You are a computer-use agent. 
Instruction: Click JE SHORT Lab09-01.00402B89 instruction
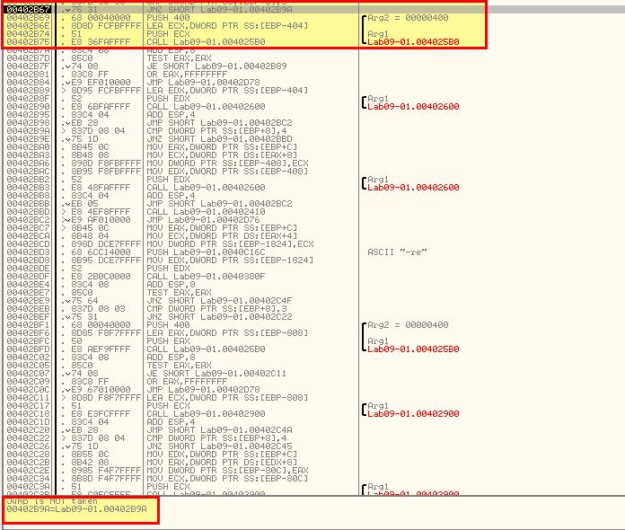tap(216, 66)
